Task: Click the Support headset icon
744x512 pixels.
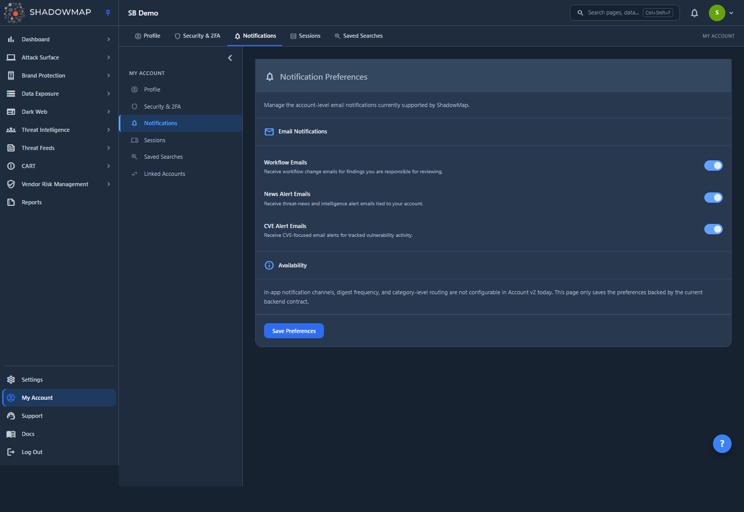Action: click(x=11, y=416)
